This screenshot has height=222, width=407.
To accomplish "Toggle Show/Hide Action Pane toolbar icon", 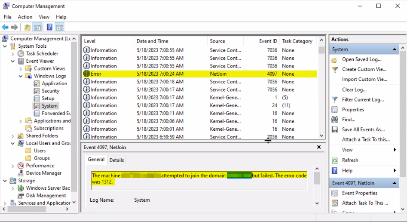I will [x=60, y=27].
